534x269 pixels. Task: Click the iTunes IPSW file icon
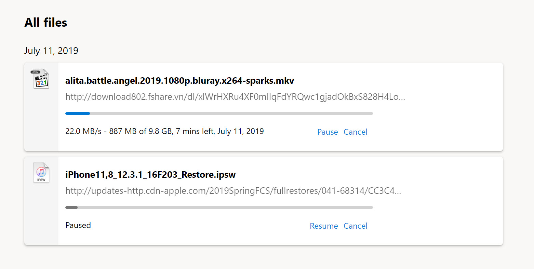click(x=41, y=173)
